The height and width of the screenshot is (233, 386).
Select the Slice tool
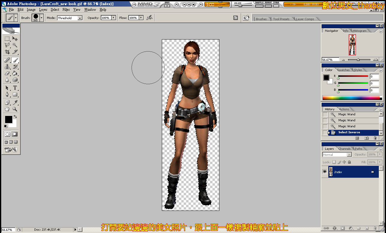(x=15, y=52)
